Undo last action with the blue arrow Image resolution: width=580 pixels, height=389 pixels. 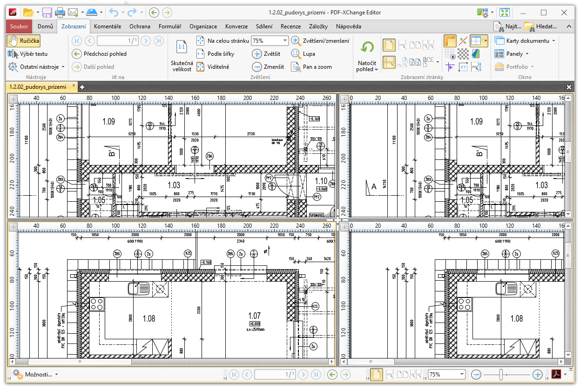pyautogui.click(x=114, y=13)
